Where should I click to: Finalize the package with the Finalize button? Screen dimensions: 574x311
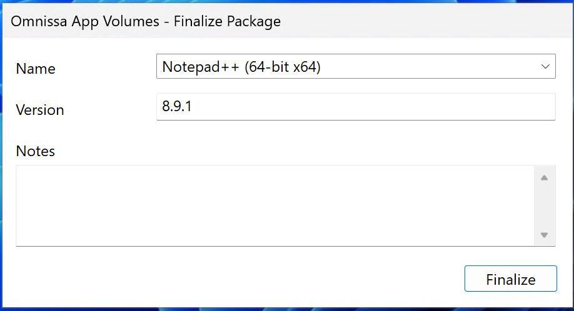[511, 279]
